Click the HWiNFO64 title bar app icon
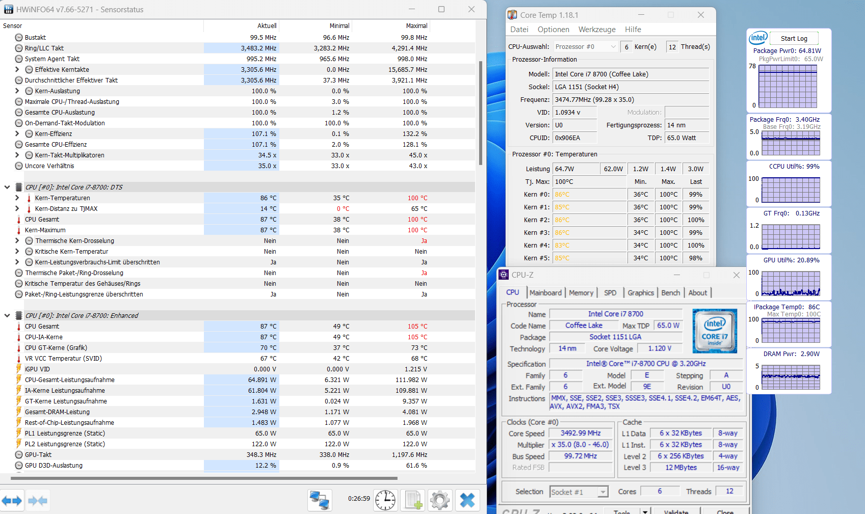 8,9
